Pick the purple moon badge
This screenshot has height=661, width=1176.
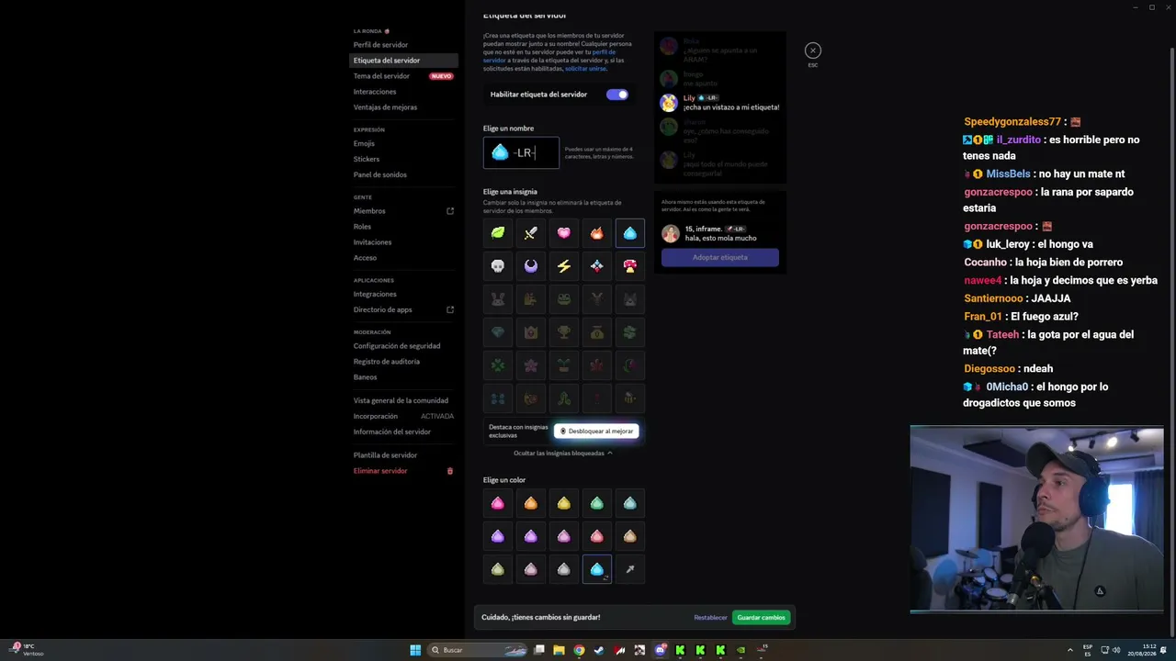[x=531, y=266]
